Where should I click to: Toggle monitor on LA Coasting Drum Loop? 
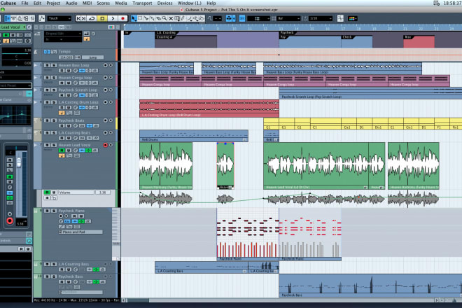(111, 102)
